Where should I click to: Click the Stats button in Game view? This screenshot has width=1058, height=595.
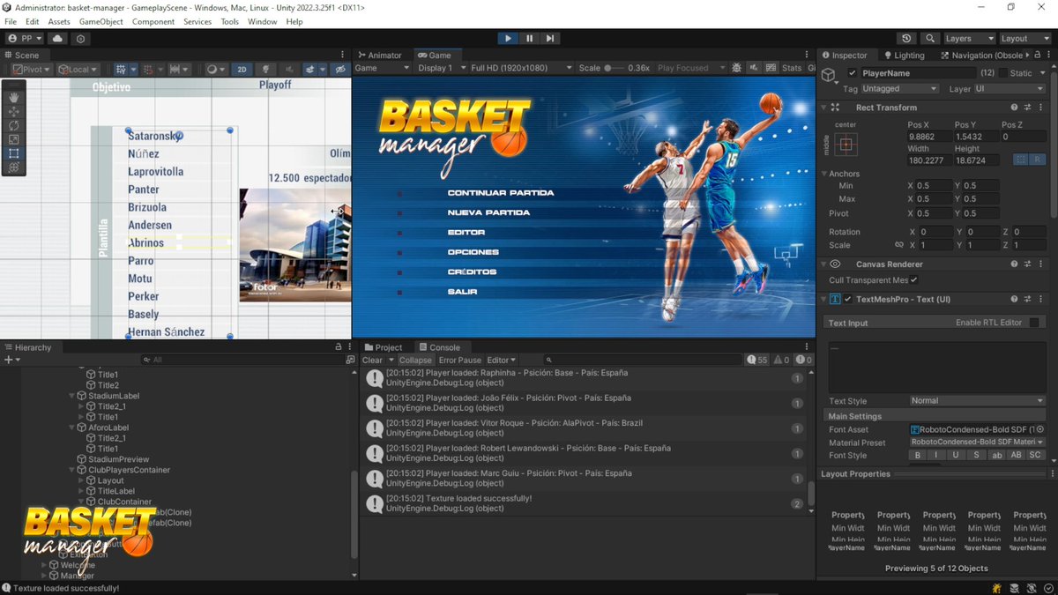[x=792, y=68]
